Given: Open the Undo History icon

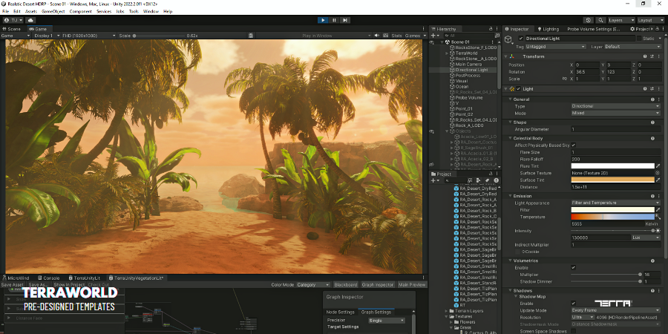Looking at the screenshot, I should 589,20.
